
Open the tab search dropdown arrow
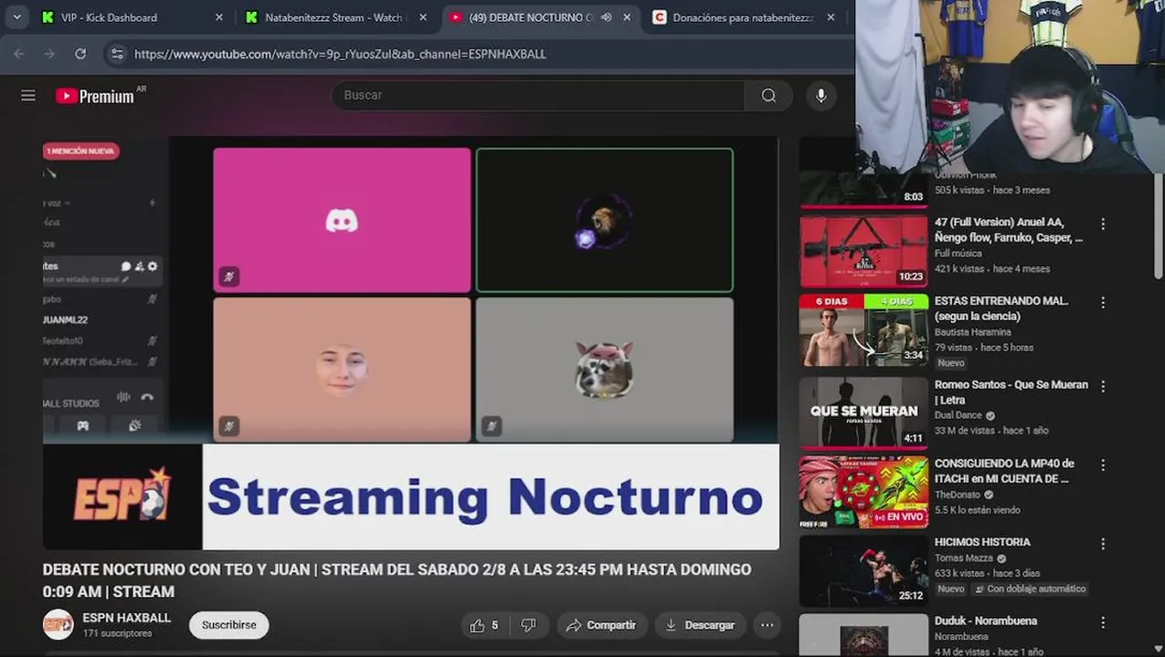tap(16, 16)
